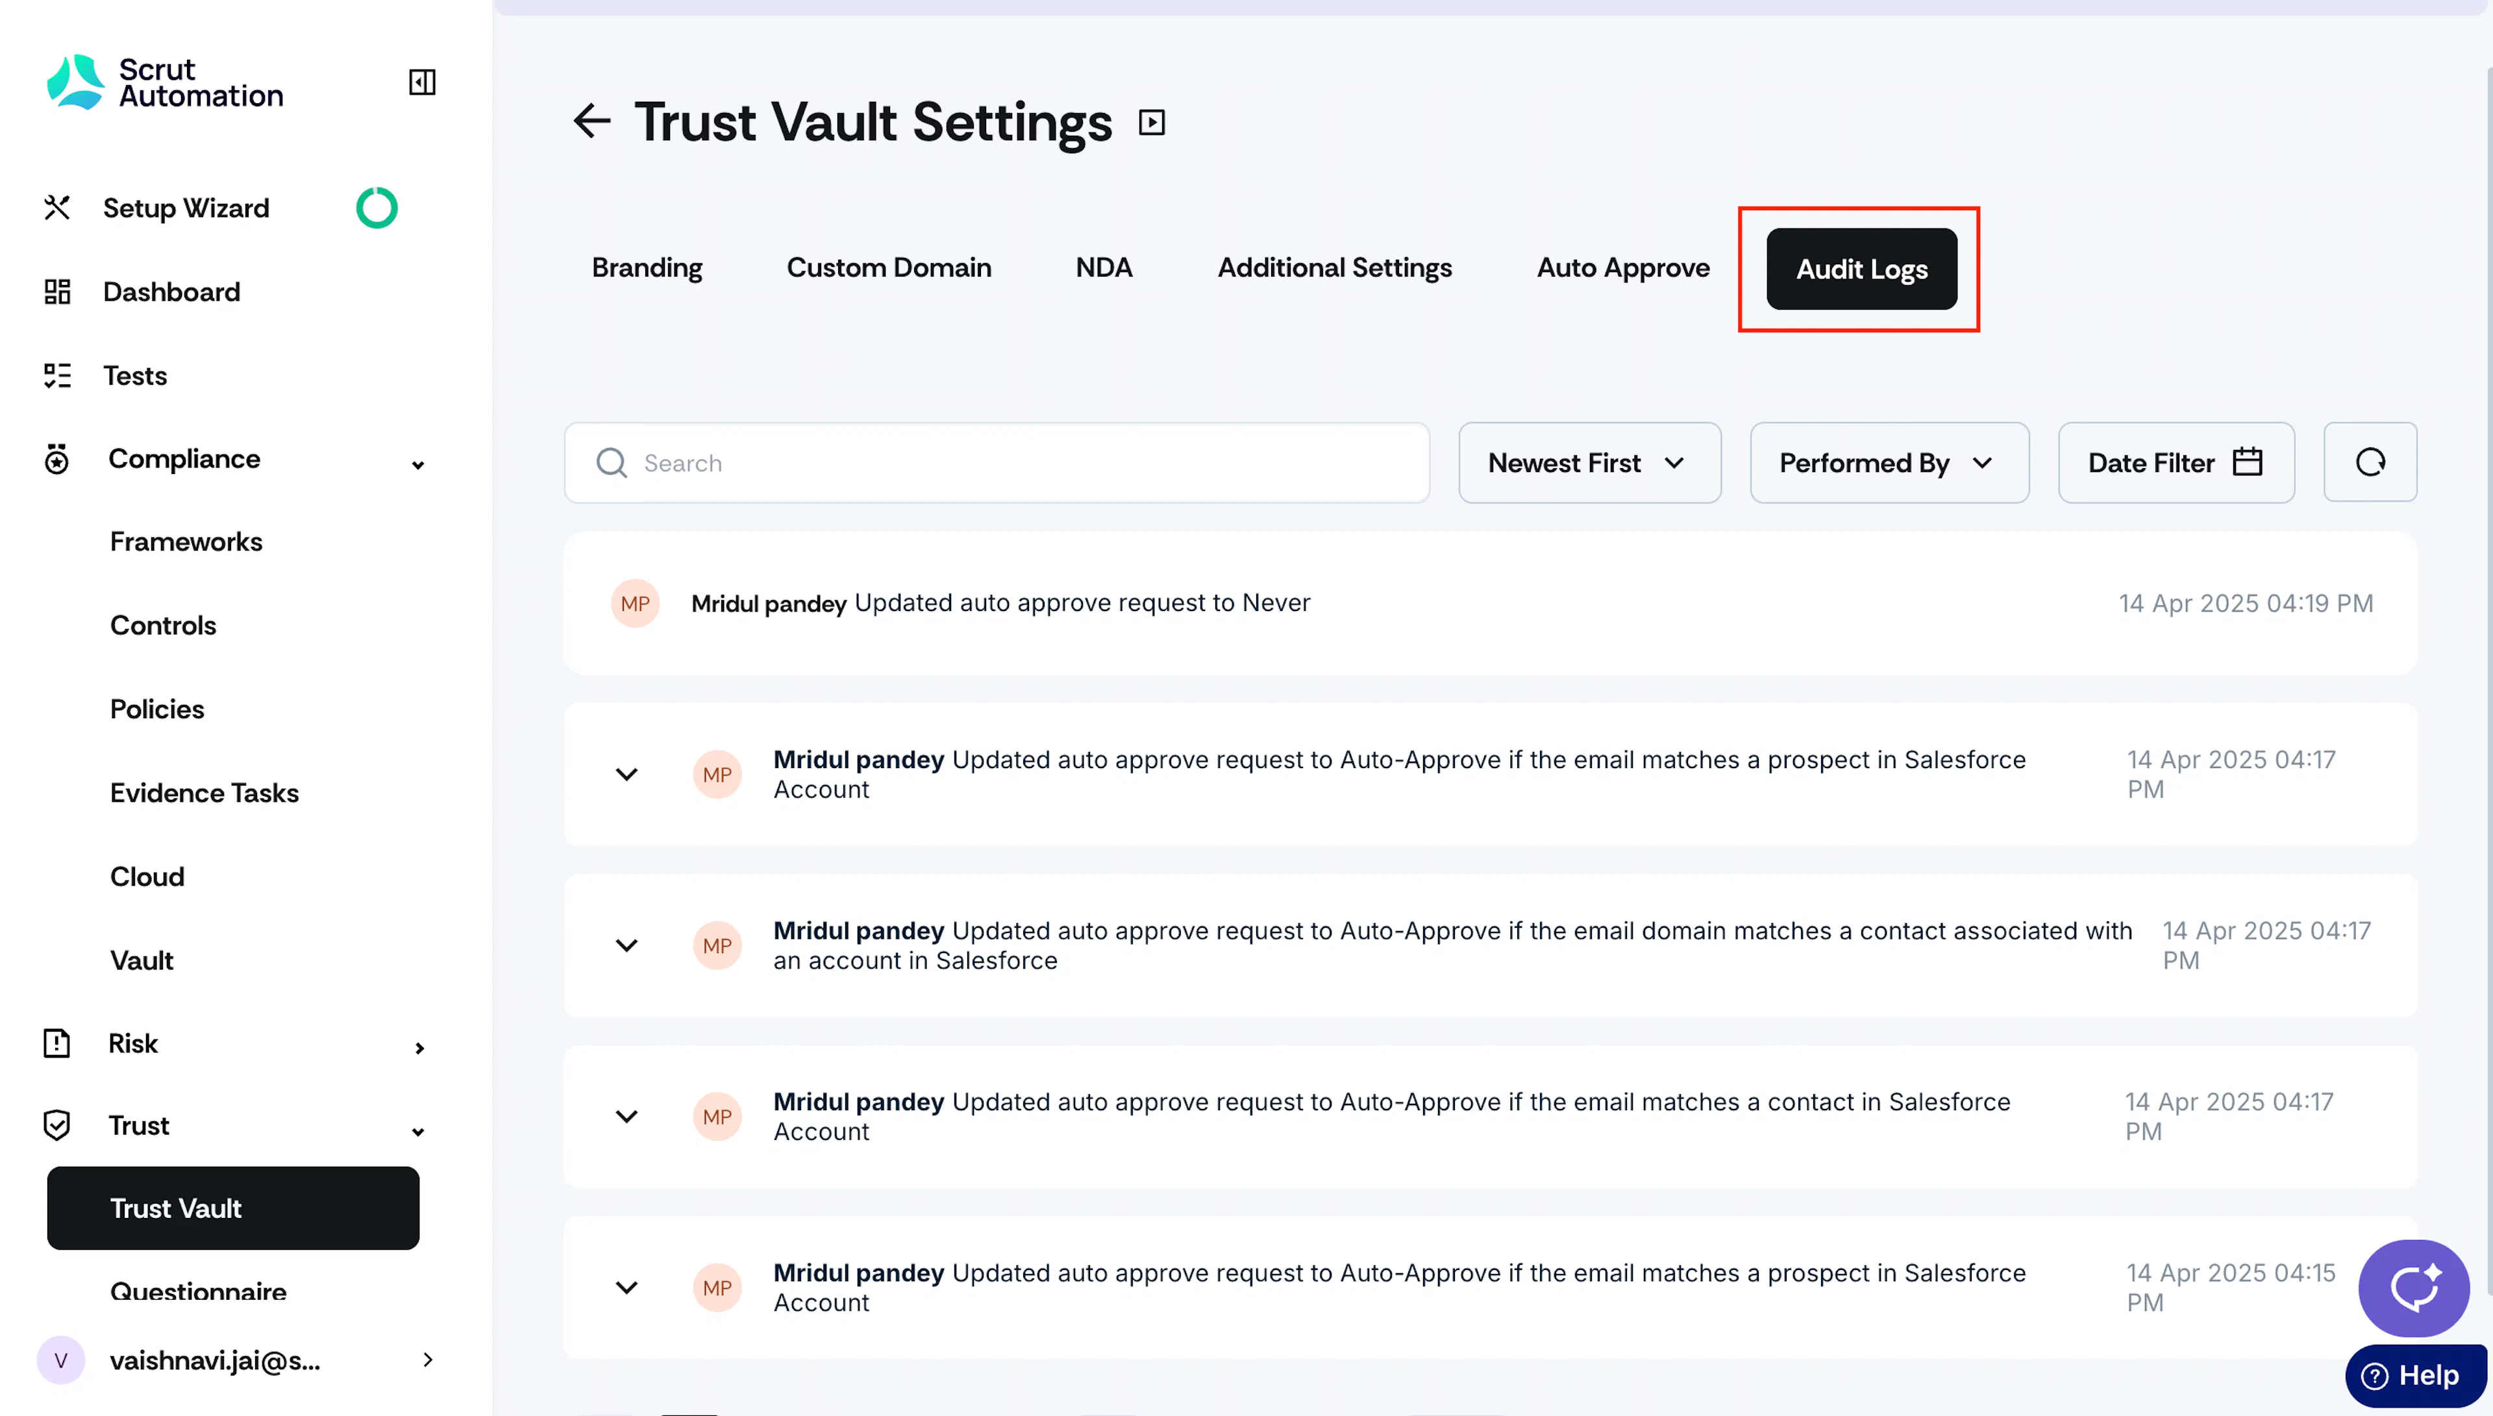Expand user account menu arrow
2493x1416 pixels.
[428, 1360]
